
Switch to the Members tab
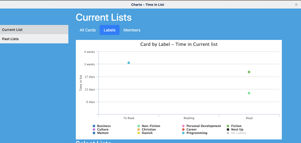point(132,30)
